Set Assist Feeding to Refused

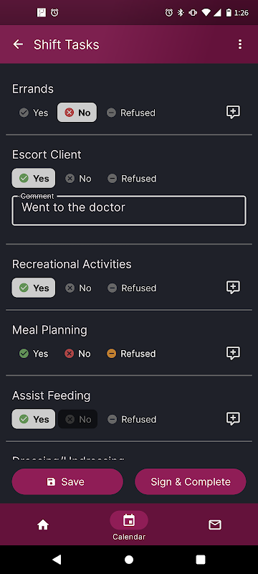(x=132, y=419)
